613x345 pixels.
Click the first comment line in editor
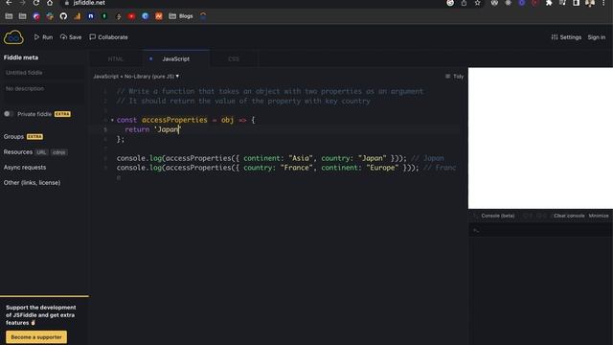coord(270,91)
